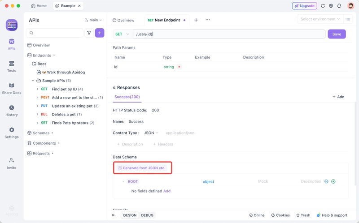This screenshot has height=223, width=359.
Task: Collapse the ROOT schema node
Action: point(123,181)
